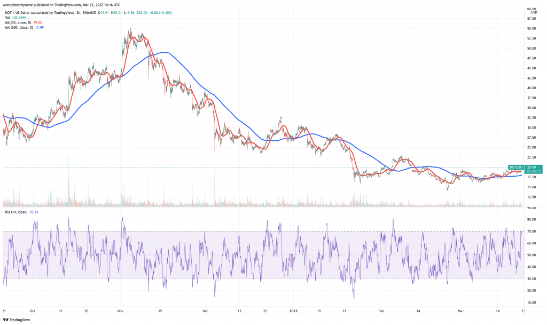Click the change value +0.08 (+0.40%)
Viewport: 547px width, 325px height.
point(160,12)
